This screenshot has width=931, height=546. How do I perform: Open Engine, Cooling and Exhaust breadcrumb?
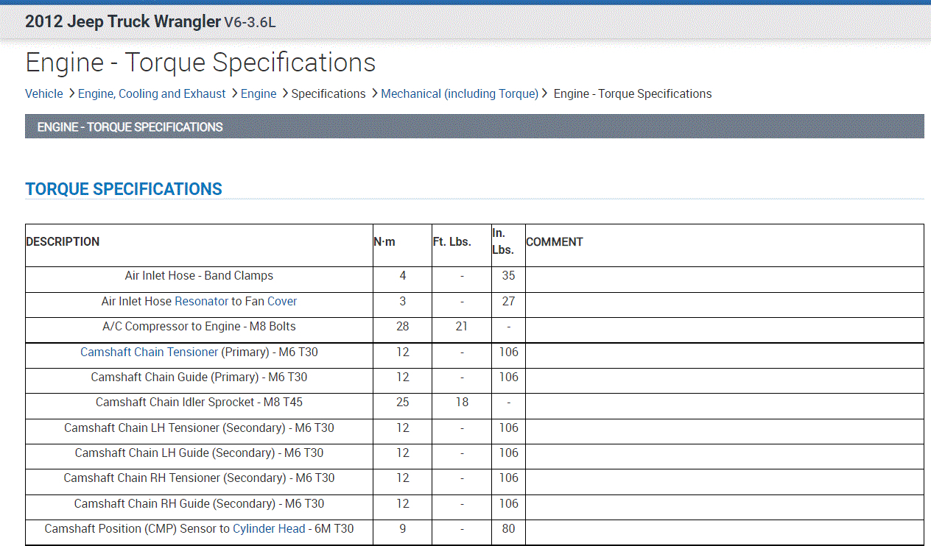click(152, 93)
